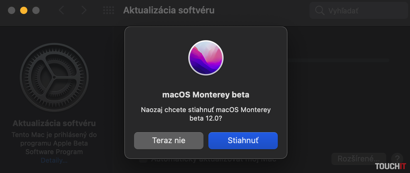Go back with the left chevron arrow
This screenshot has height=173, width=410.
(x=62, y=10)
